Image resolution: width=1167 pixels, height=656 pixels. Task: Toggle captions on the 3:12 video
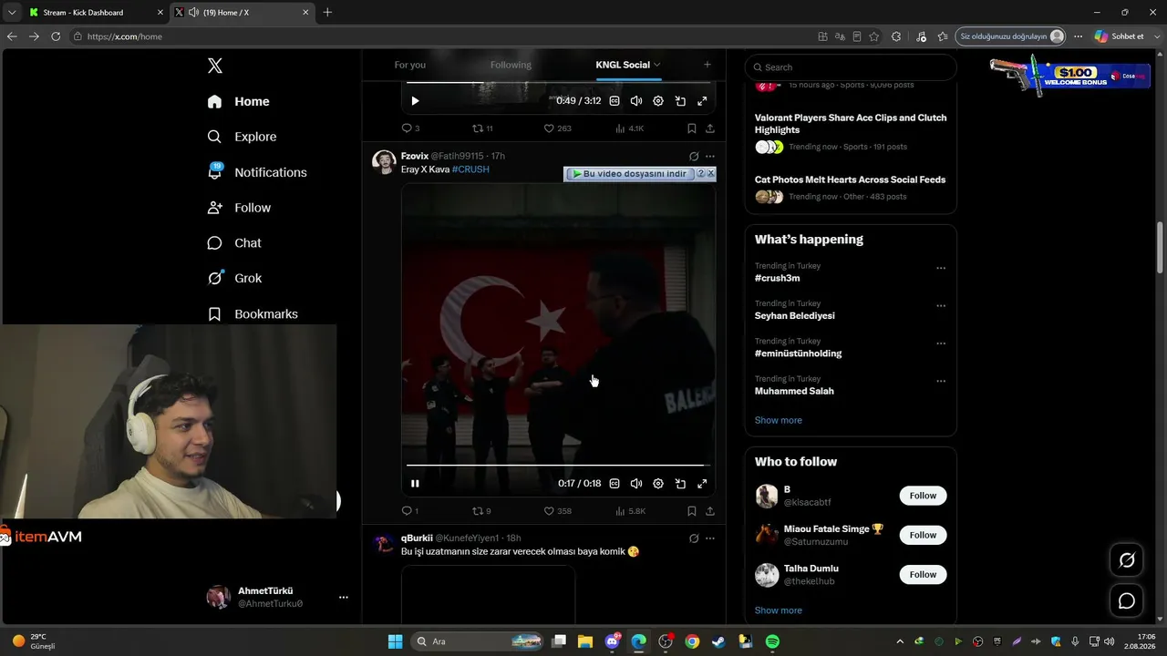[x=614, y=101]
